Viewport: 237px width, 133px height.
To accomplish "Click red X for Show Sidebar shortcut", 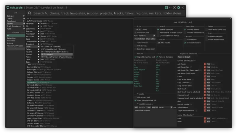I will 205,107.
